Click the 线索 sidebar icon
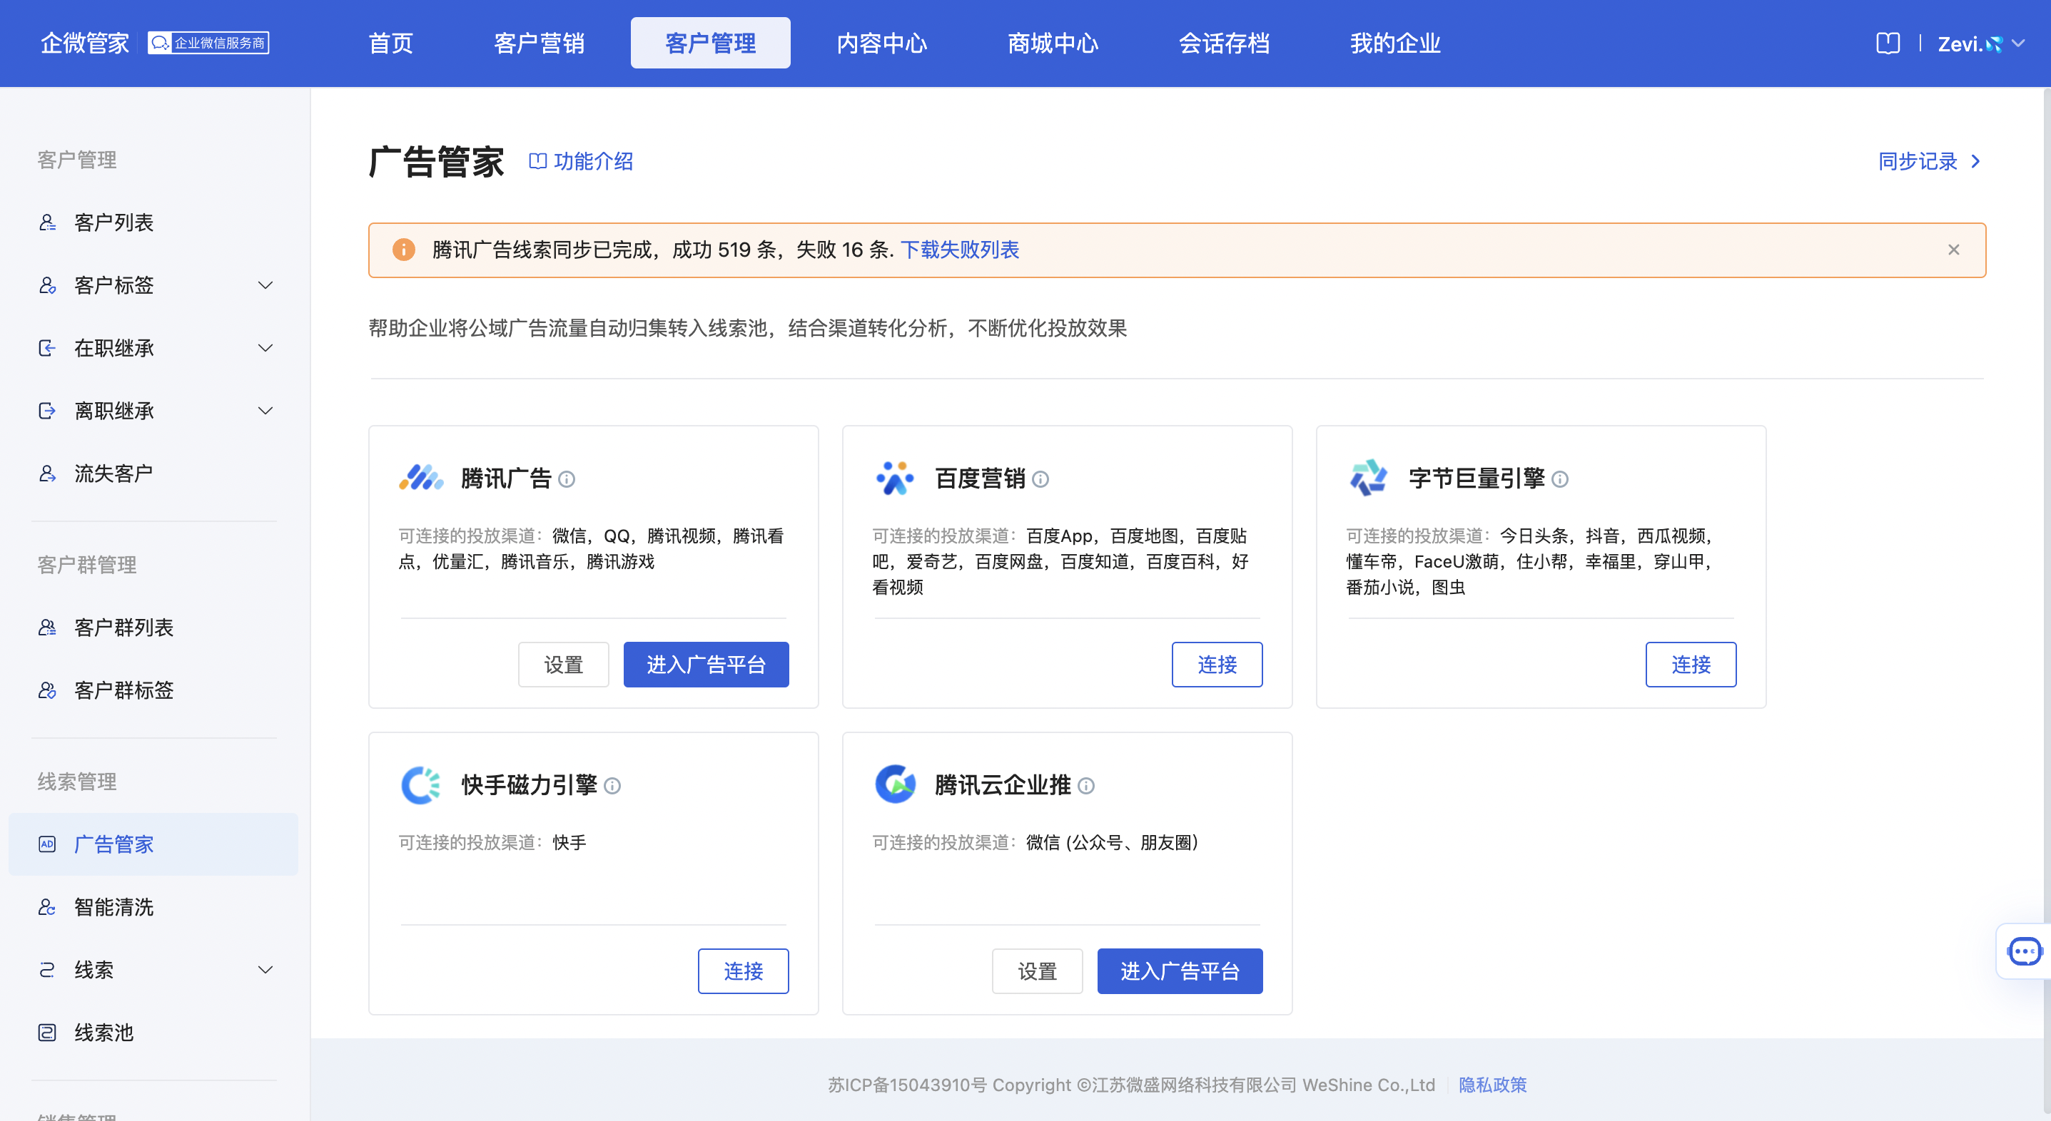Viewport: 2051px width, 1121px height. pyautogui.click(x=47, y=970)
